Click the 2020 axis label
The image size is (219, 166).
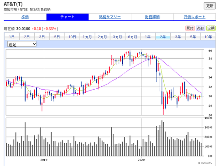141,160
